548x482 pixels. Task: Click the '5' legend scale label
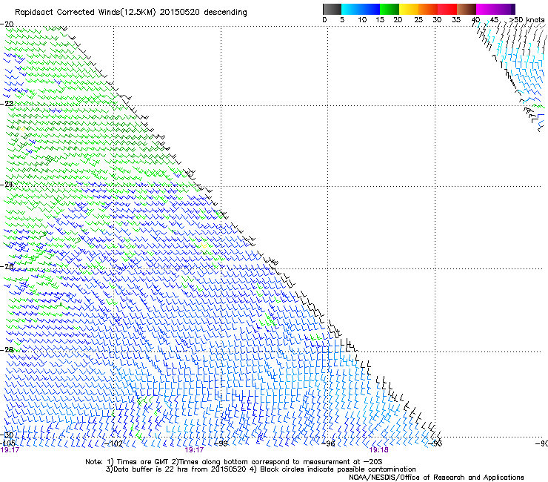tap(342, 19)
